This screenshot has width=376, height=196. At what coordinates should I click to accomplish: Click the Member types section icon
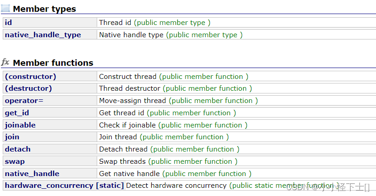pos(5,8)
